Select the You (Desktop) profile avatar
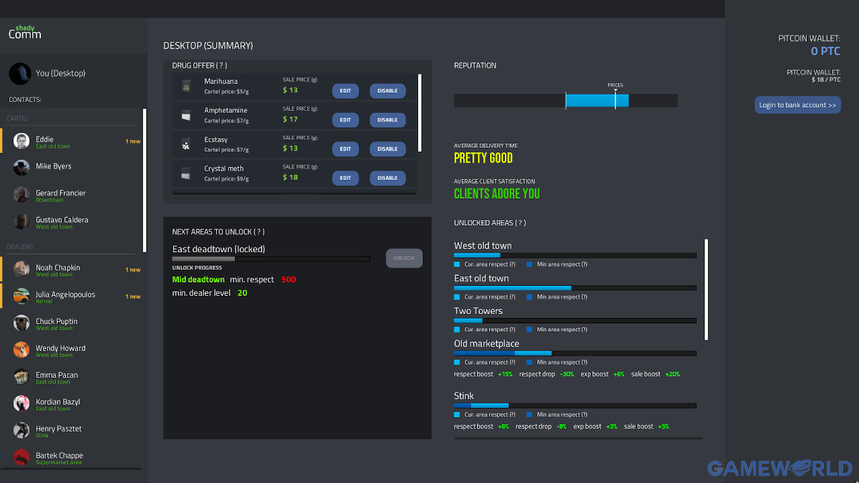The image size is (859, 483). point(20,74)
